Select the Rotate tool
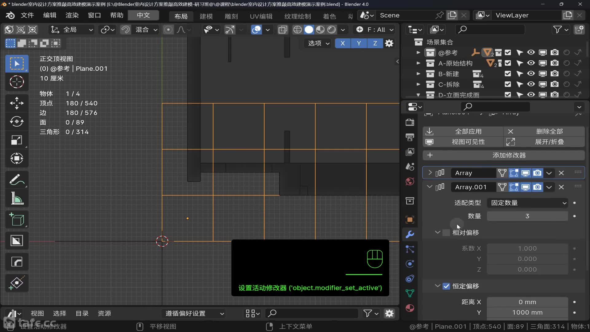Screen dimensions: 590x332 tap(17, 121)
